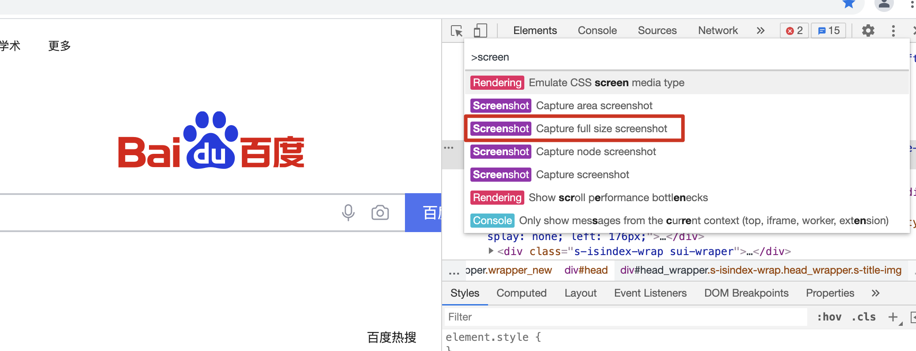Select div#head_wrapper breadcrumb item
916x351 pixels.
pos(760,270)
